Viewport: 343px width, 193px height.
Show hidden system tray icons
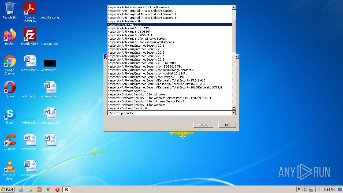pyautogui.click(x=299, y=190)
